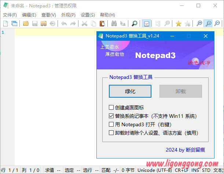Open the 设置(S) menu

click(88, 15)
